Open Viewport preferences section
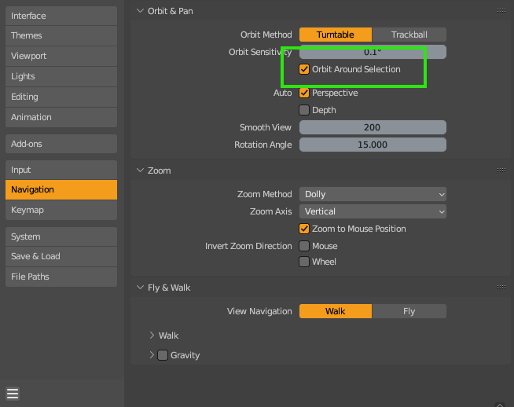 point(61,56)
